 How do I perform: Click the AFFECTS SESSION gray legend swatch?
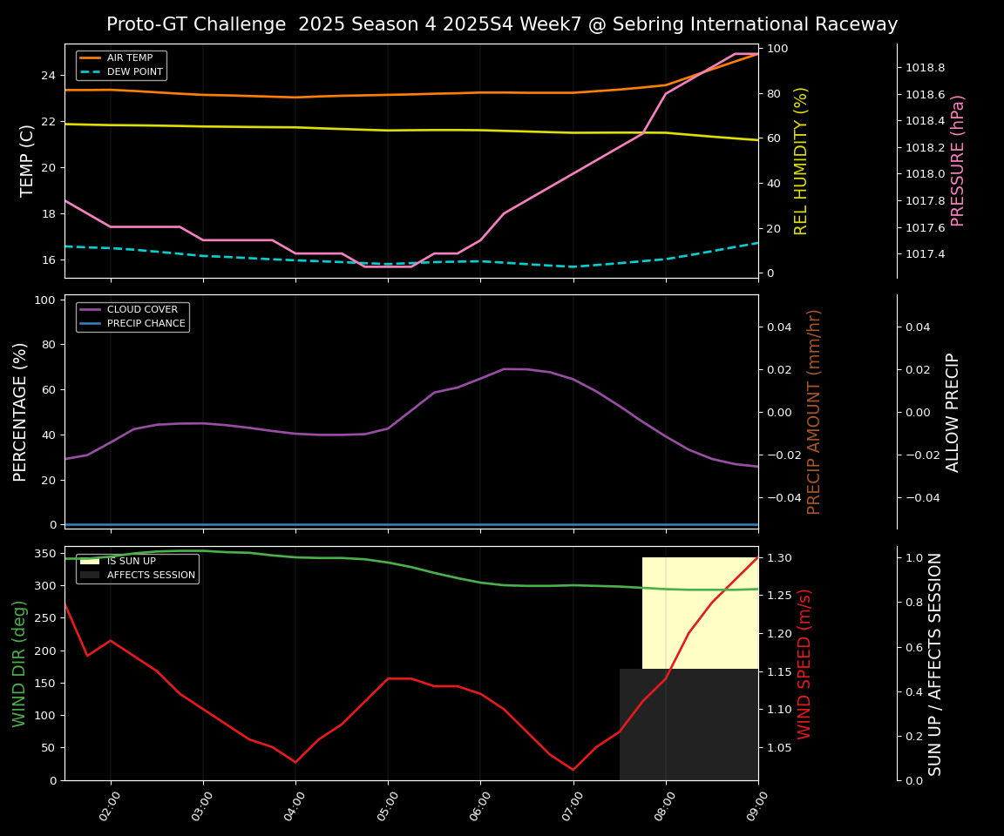point(90,576)
